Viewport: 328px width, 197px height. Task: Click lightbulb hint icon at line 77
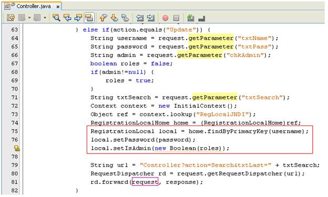coord(17,148)
